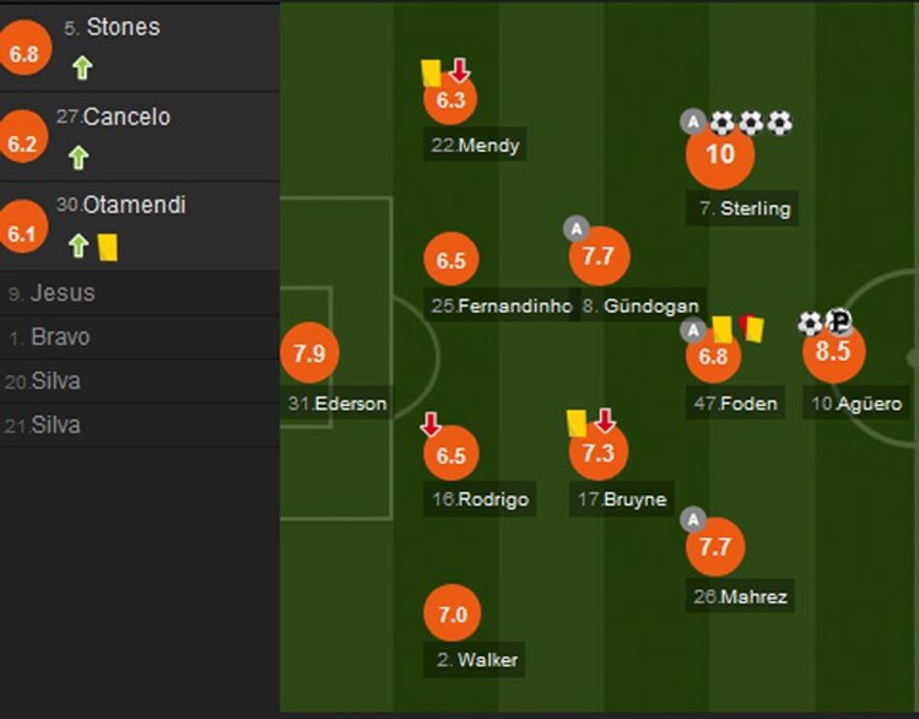Click the red sub-off arrow above Rodrigo

coord(430,425)
